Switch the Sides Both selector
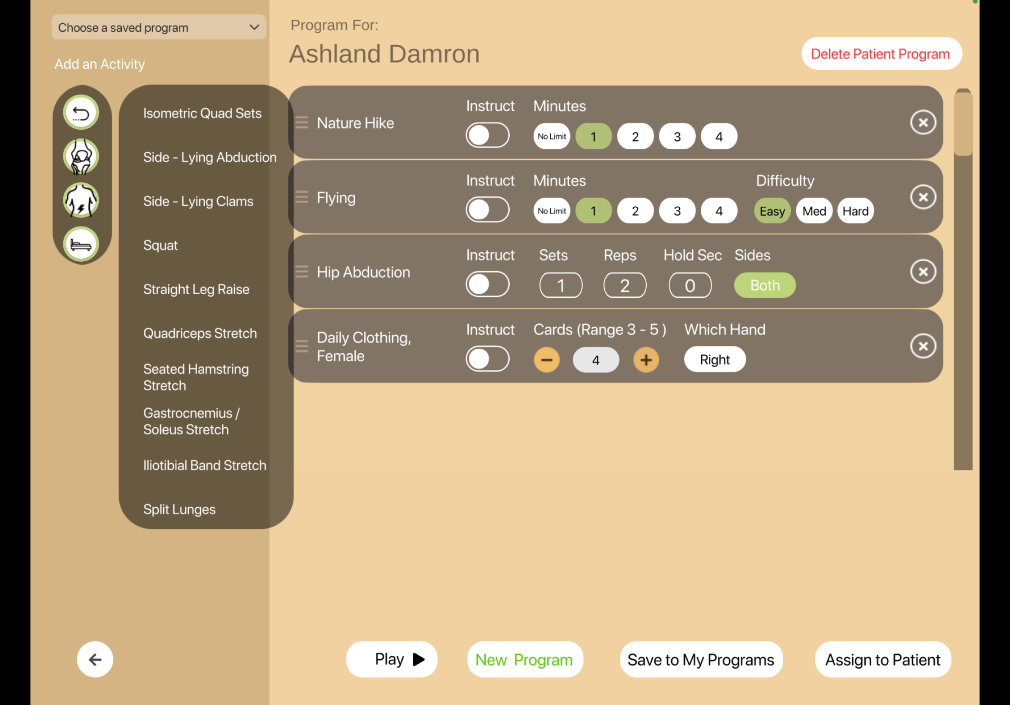The image size is (1010, 705). click(x=765, y=285)
